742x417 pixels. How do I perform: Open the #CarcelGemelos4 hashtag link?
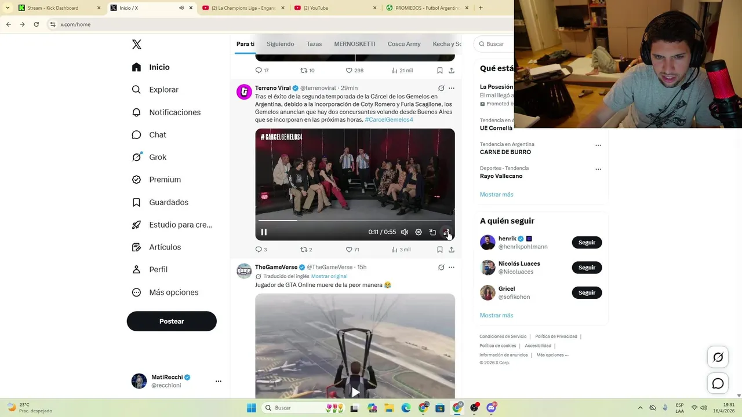pyautogui.click(x=389, y=120)
